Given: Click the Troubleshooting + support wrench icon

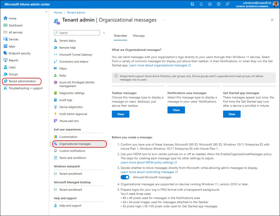Looking at the screenshot, I should click(x=6, y=88).
